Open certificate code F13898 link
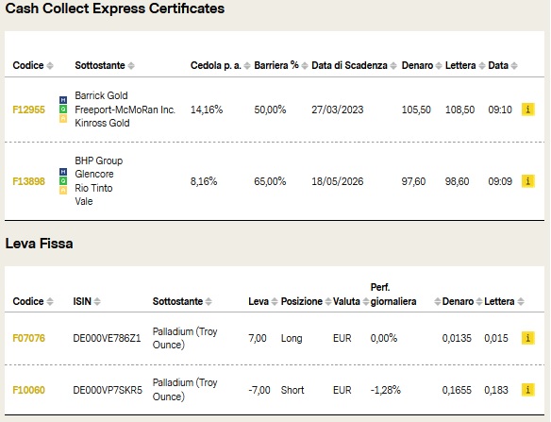This screenshot has height=422, width=551. coord(29,181)
